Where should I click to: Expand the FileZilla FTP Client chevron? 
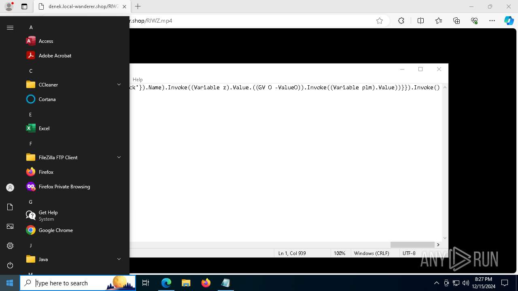119,157
